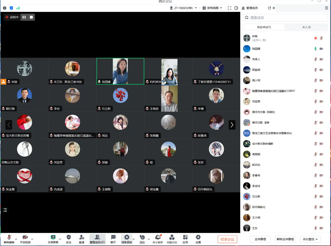Click the 搜索成员 search field
The image size is (331, 246).
285,18
